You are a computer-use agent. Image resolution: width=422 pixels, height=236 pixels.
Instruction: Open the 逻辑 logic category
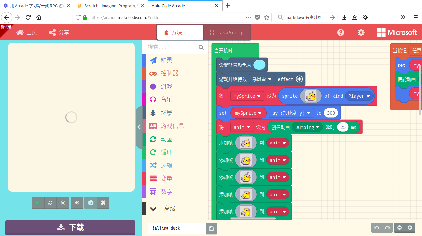click(175, 165)
